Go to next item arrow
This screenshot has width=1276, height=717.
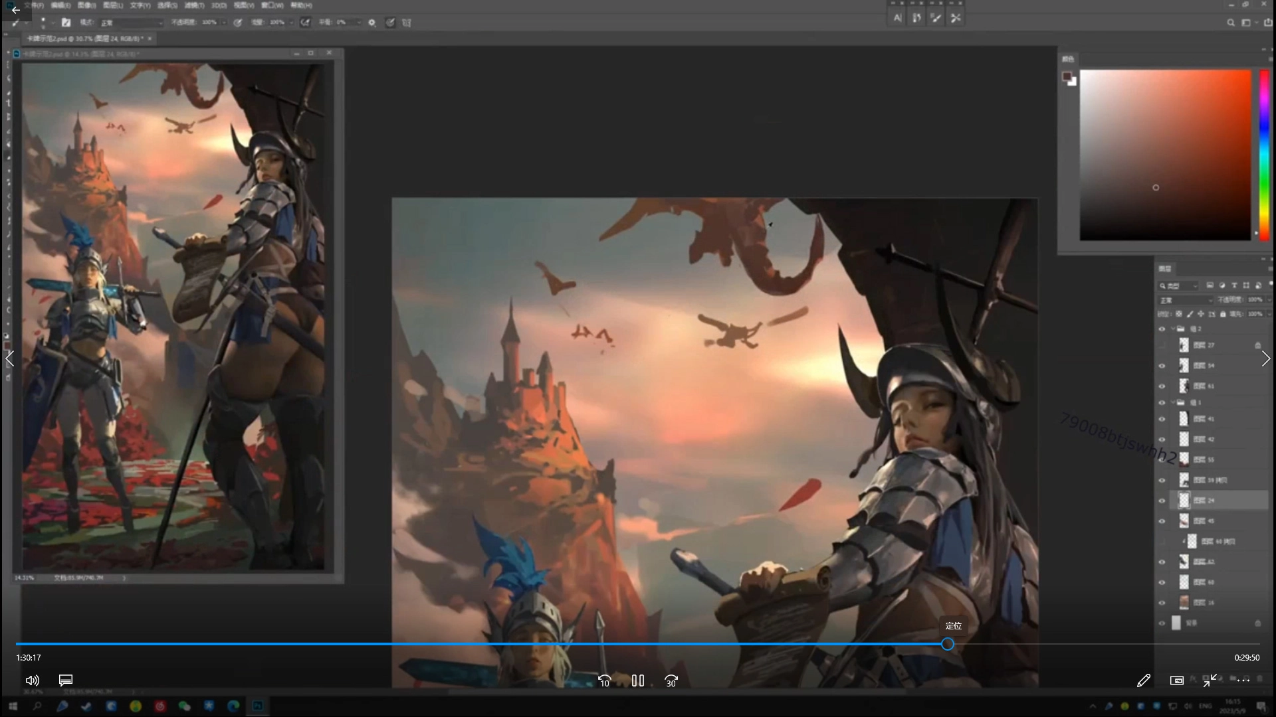click(x=1265, y=359)
